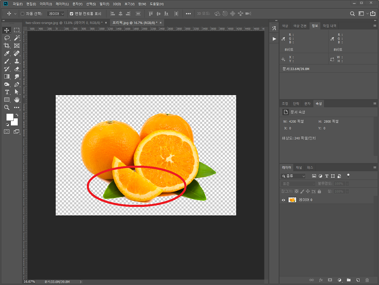The height and width of the screenshot is (285, 379).
Task: Activate the Hand tool
Action: pos(17,100)
